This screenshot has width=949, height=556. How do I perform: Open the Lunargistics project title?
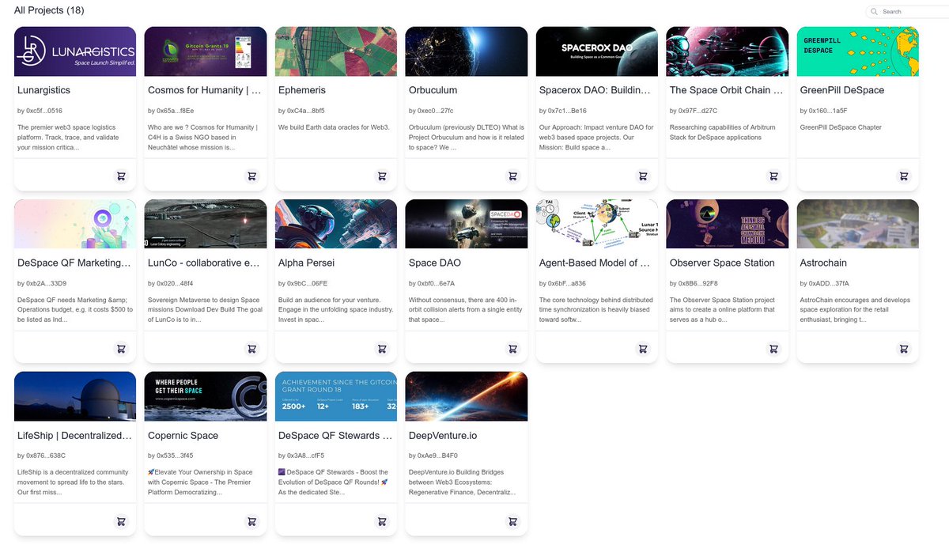pos(43,90)
